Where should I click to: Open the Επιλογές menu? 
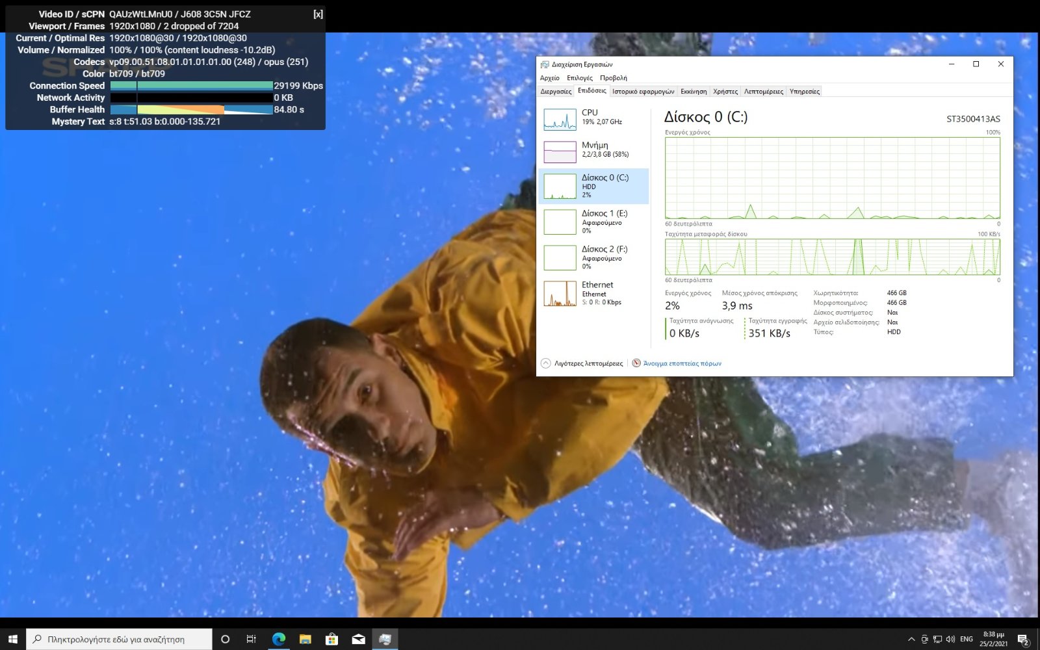[580, 78]
